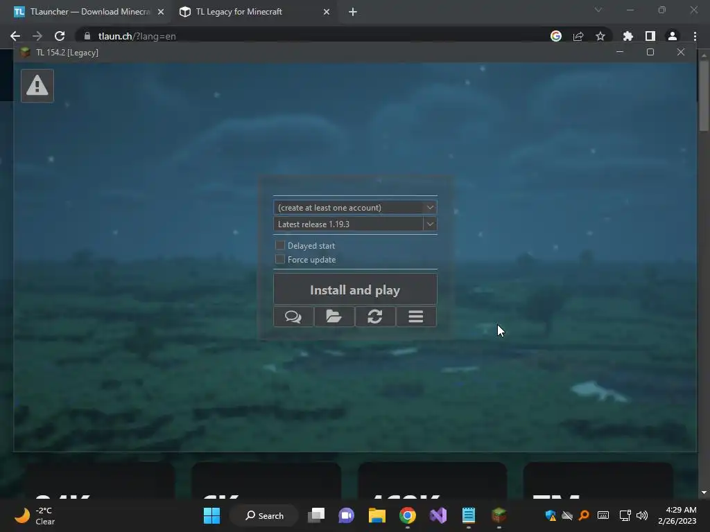This screenshot has height=532, width=710.
Task: Open Task View in taskbar
Action: (x=316, y=515)
